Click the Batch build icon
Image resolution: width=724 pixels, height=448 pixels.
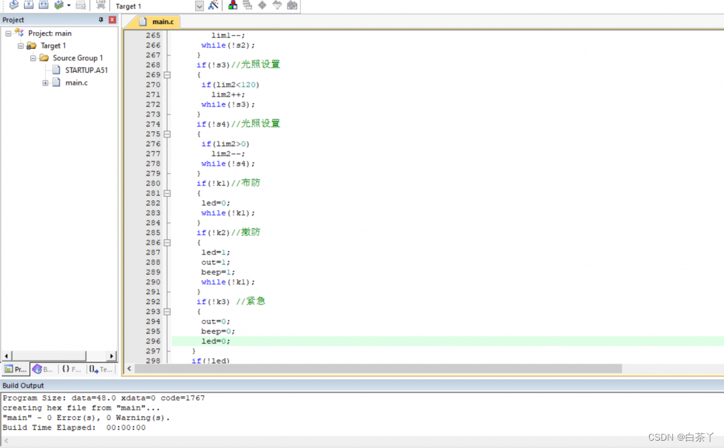[60, 5]
